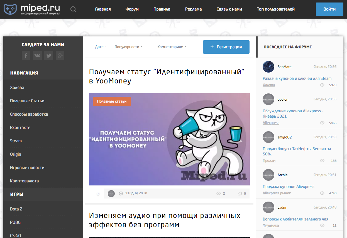The width and height of the screenshot is (347, 238).
Task: Click the comments bubble icon under YooMoney article
Action: (x=240, y=194)
